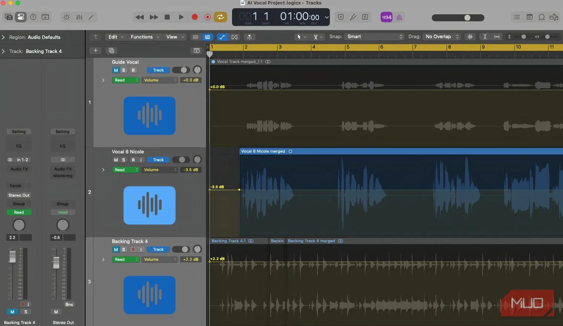Toggle the Inspector panel button
Screen dimensions: 563x326
[x=21, y=17]
